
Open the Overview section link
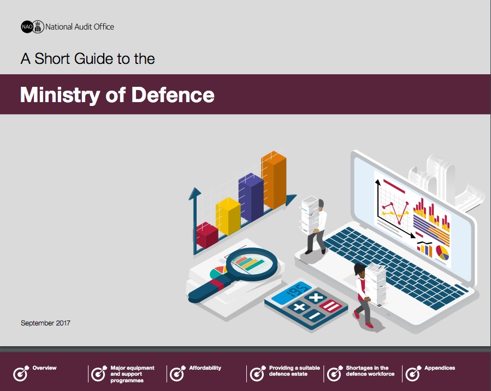(44, 368)
